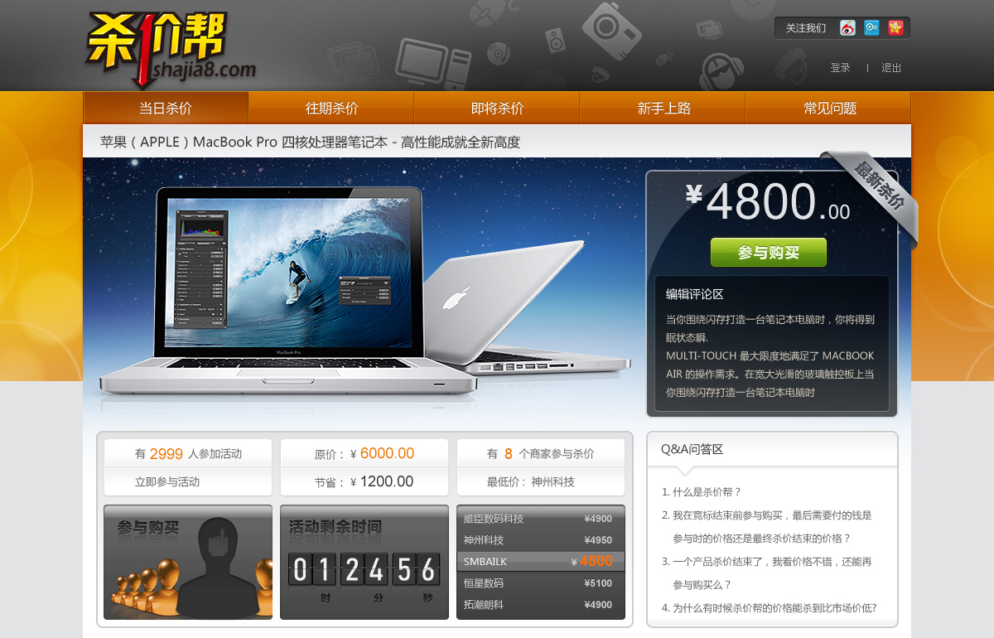994x638 pixels.
Task: Click the product title 苹果（APPLE）MacBook Pro
Action: pyautogui.click(x=311, y=142)
